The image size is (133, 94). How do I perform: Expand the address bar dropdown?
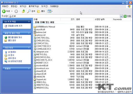click(x=121, y=16)
